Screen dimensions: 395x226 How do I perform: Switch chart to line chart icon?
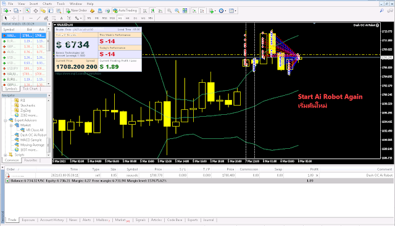coord(160,10)
